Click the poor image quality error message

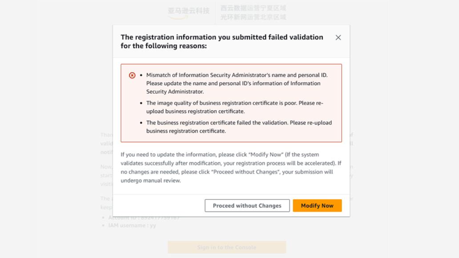click(x=235, y=107)
